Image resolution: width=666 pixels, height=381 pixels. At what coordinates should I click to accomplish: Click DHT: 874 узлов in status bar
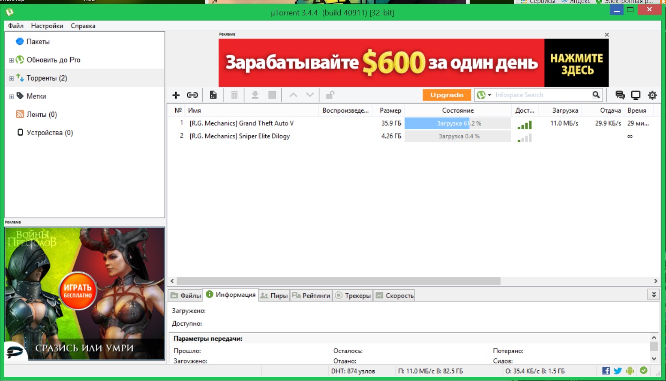click(x=353, y=371)
